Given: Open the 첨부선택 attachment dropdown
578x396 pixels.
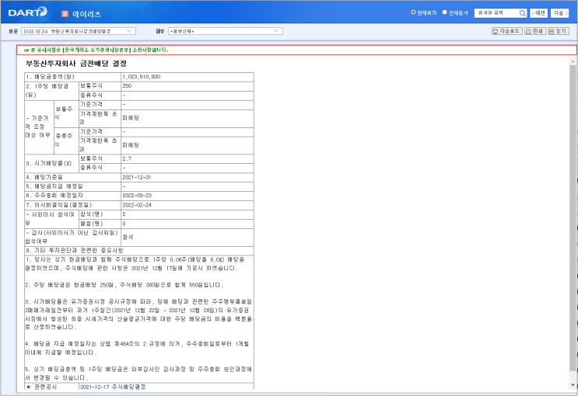Looking at the screenshot, I should (226, 31).
